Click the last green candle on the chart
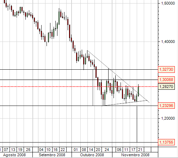Screen dimensions: 178x158 pos(139,91)
